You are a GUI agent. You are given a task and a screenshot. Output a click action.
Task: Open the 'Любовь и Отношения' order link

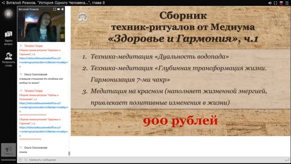click(x=44, y=107)
